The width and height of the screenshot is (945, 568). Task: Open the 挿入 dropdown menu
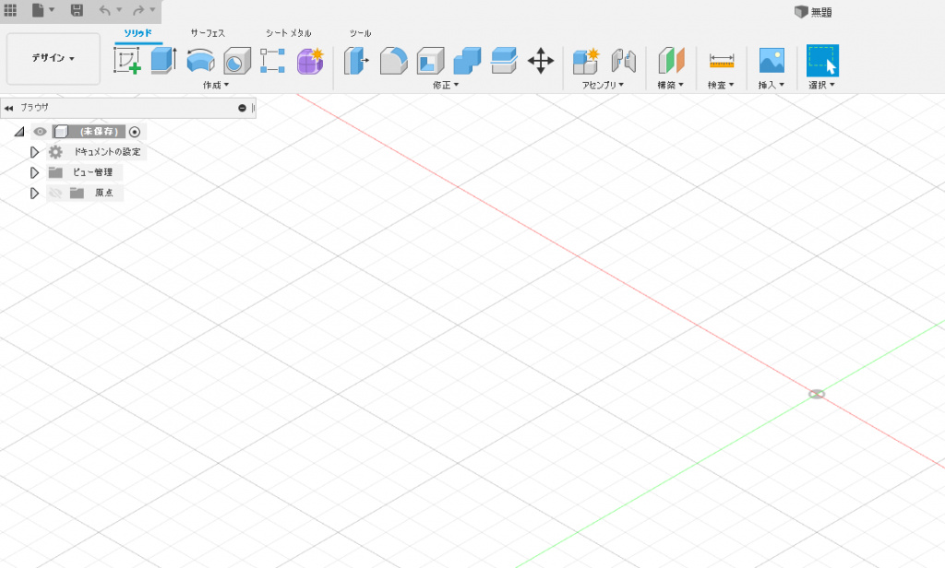(x=772, y=85)
